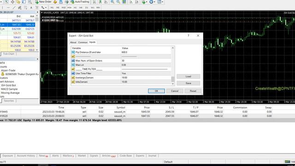Image resolution: width=295 pixels, height=166 pixels.
Task: Select MACD Sample in Navigator
Action: pyautogui.click(x=9, y=89)
